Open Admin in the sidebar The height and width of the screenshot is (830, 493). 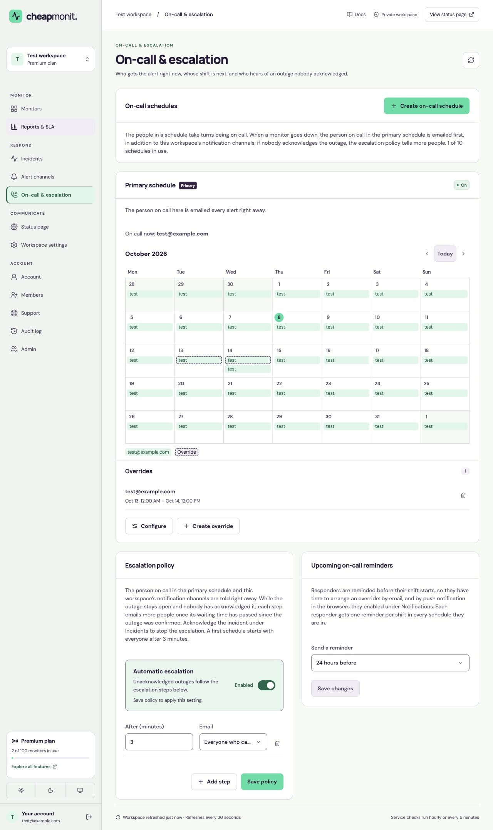tap(50, 349)
